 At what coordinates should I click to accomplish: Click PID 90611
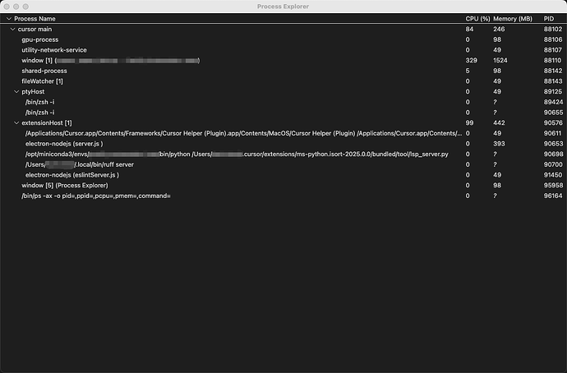click(552, 133)
